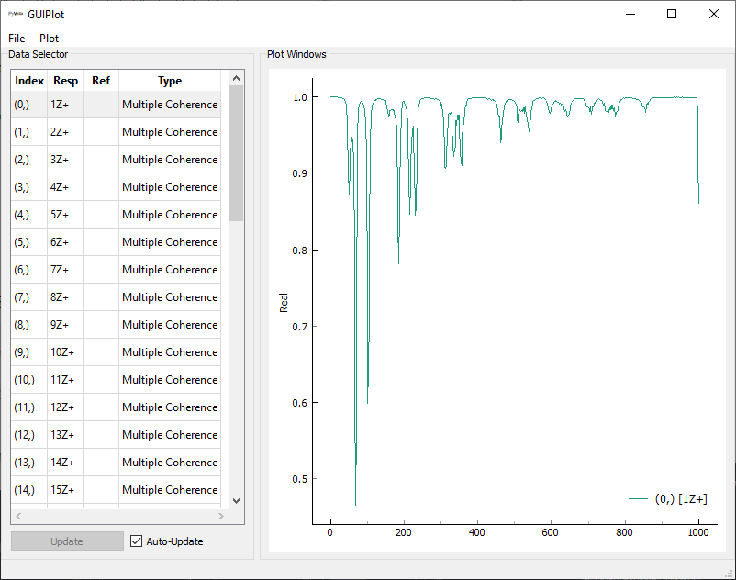Select row with response 10Z+
This screenshot has width=736, height=580.
pyautogui.click(x=65, y=352)
